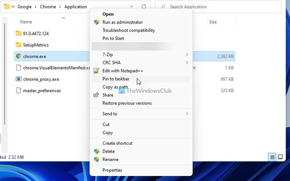Select Pin to taskbar menu entry
The height and width of the screenshot is (181, 290).
point(115,79)
